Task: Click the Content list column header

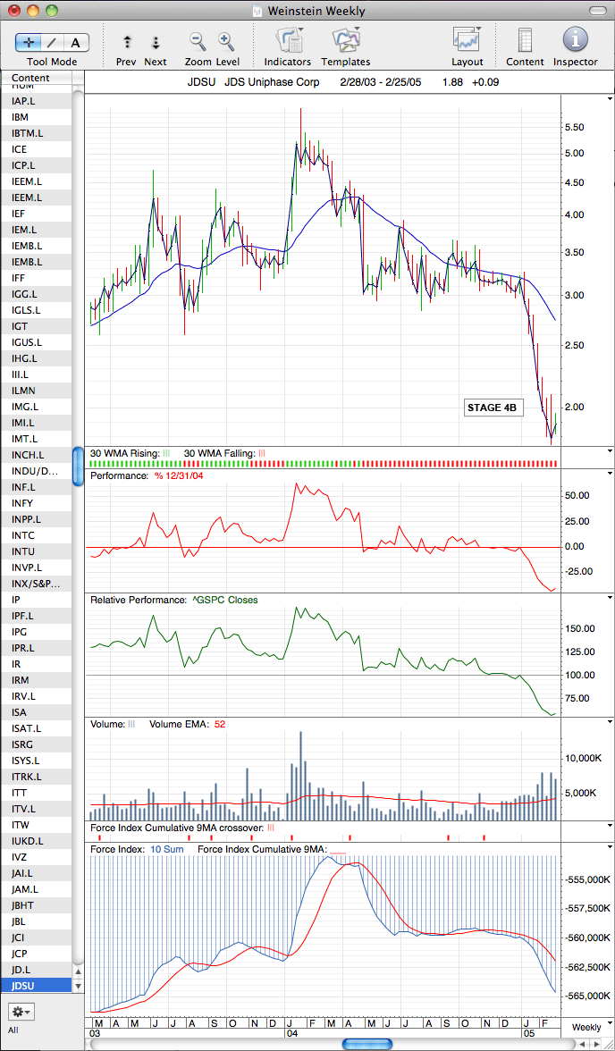Action: pyautogui.click(x=36, y=78)
